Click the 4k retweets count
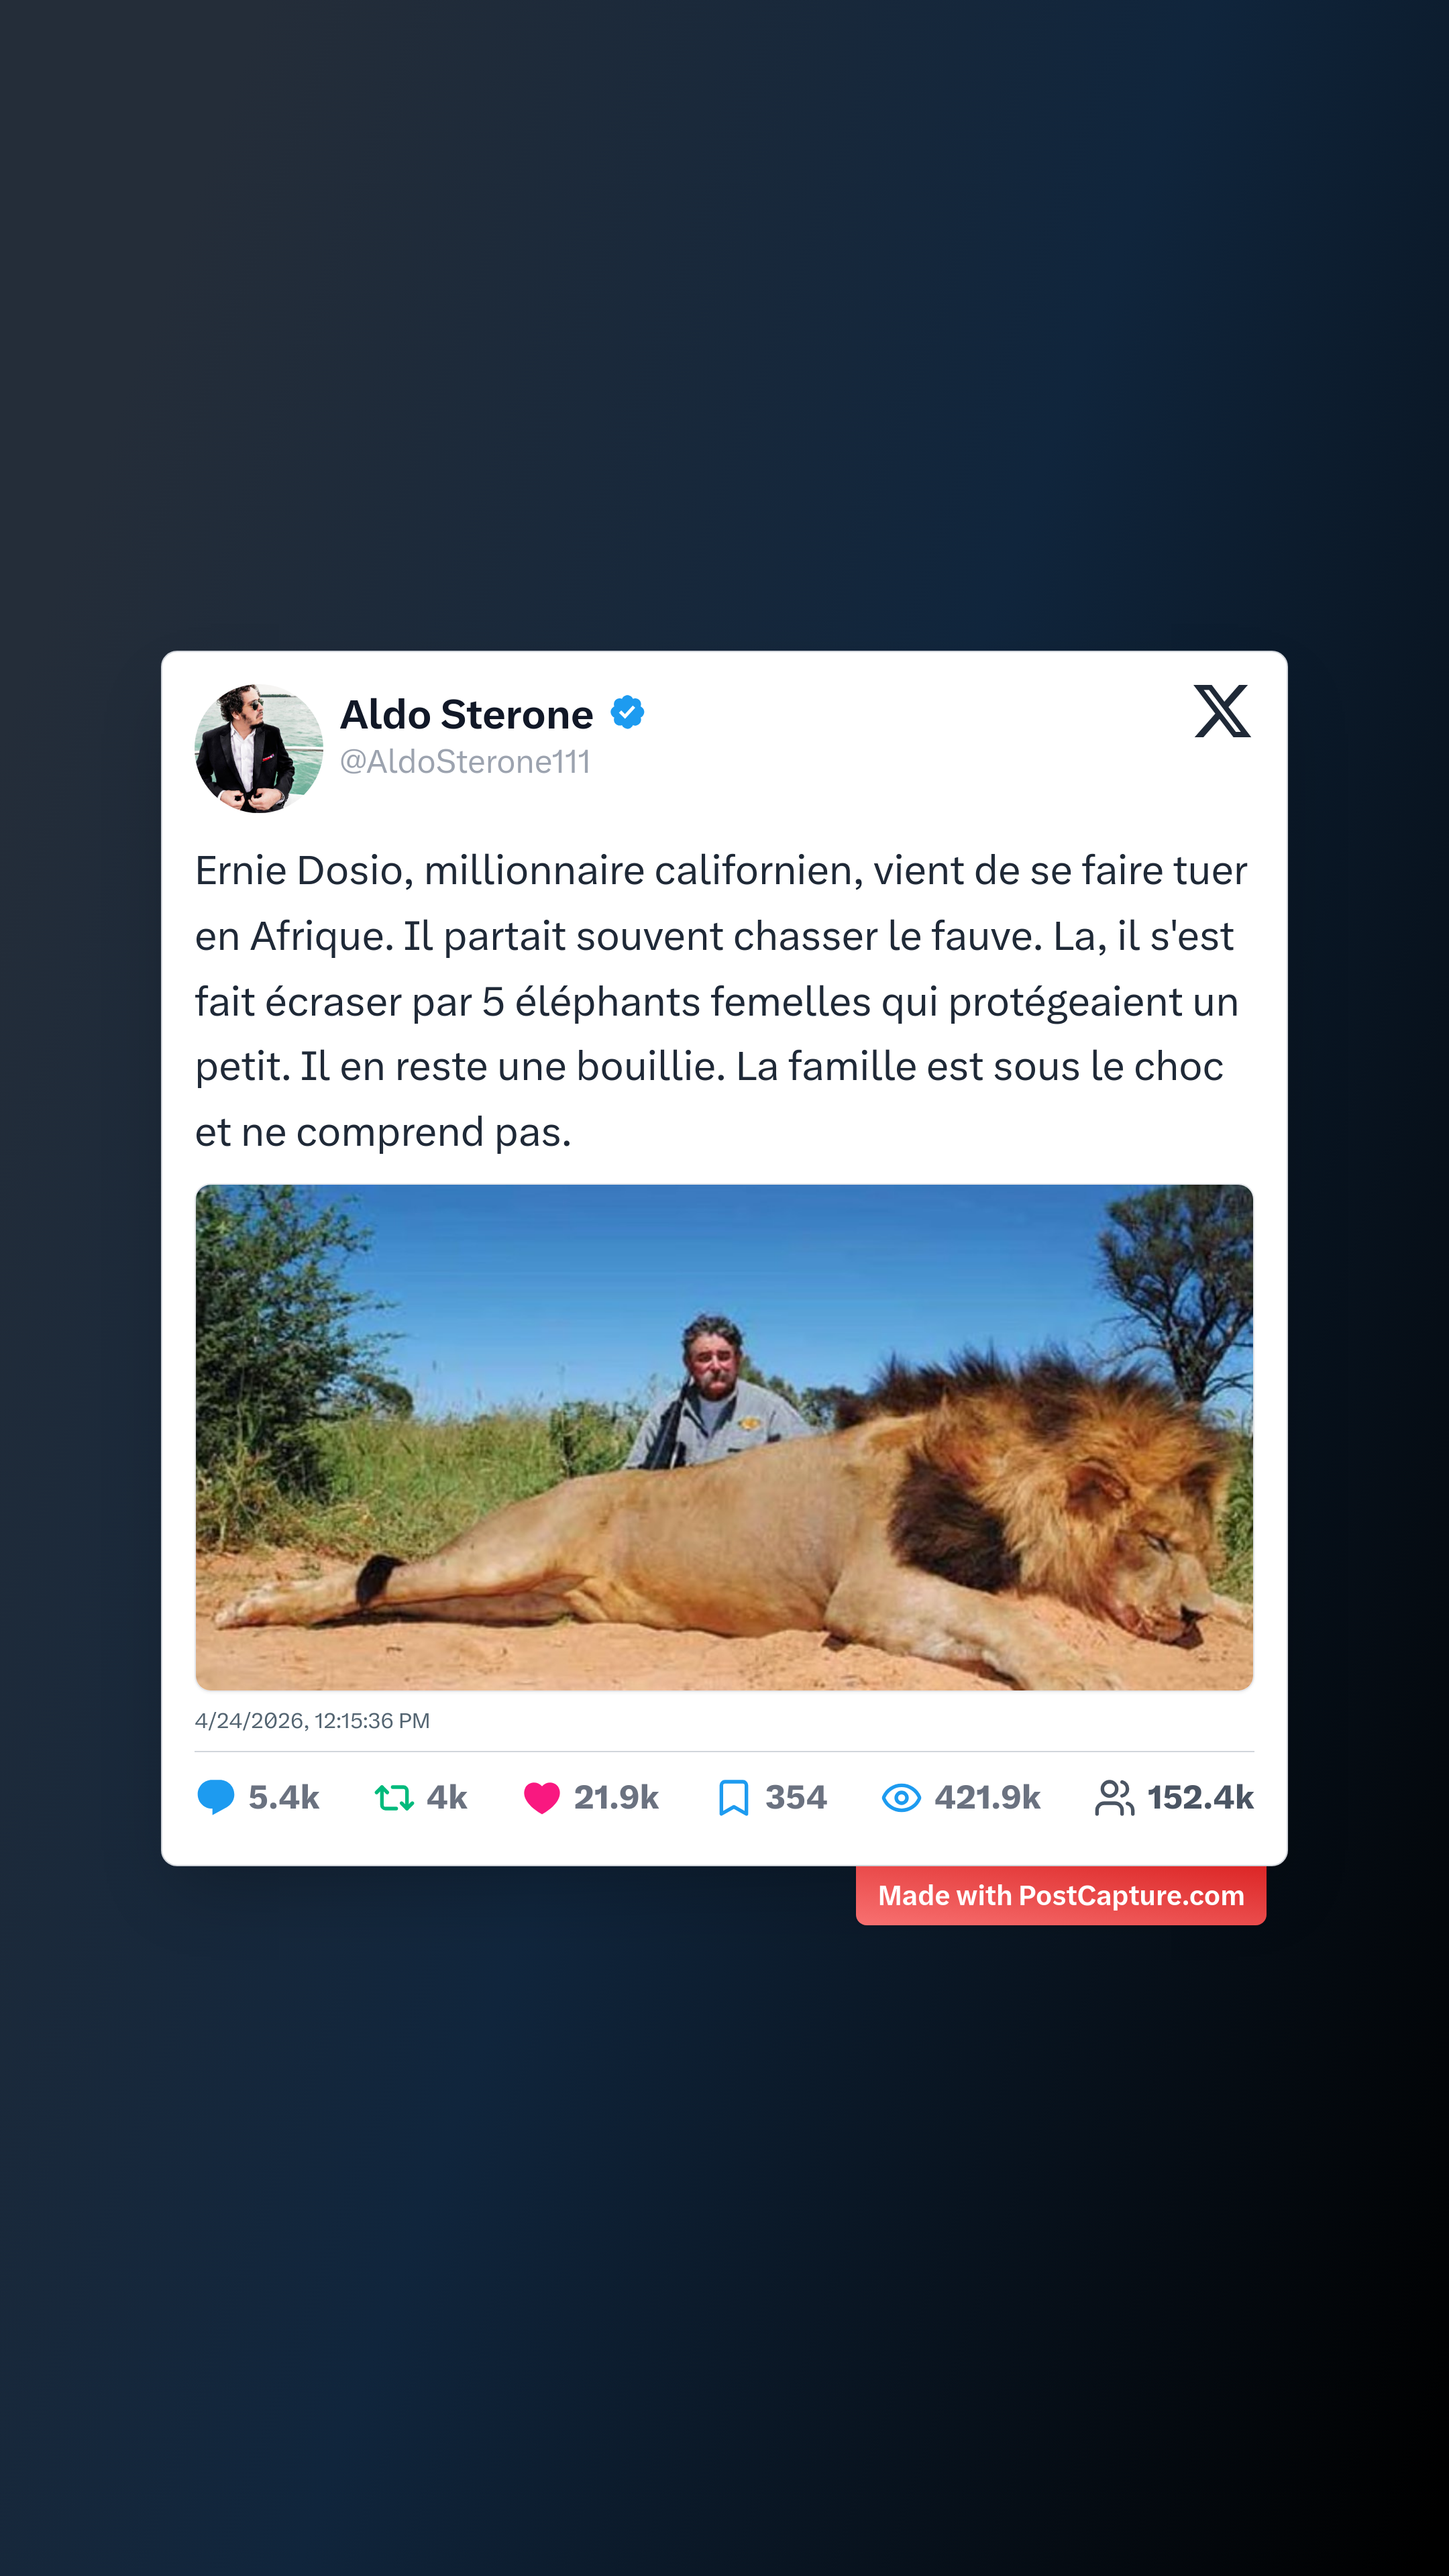Screen dimensions: 1449x2576 (x=447, y=1798)
